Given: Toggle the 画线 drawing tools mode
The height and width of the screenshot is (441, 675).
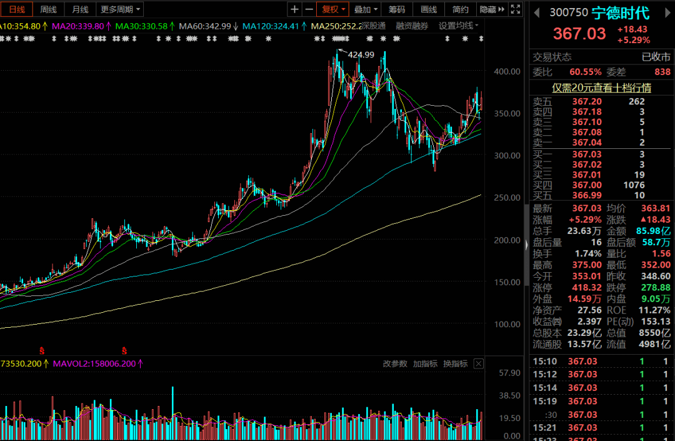Looking at the screenshot, I should [429, 9].
